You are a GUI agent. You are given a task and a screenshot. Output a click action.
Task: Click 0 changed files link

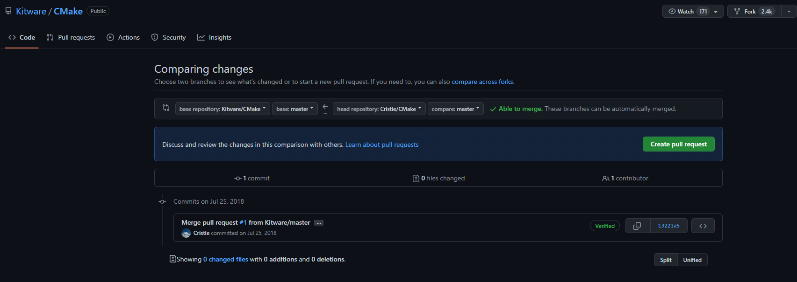tap(226, 259)
